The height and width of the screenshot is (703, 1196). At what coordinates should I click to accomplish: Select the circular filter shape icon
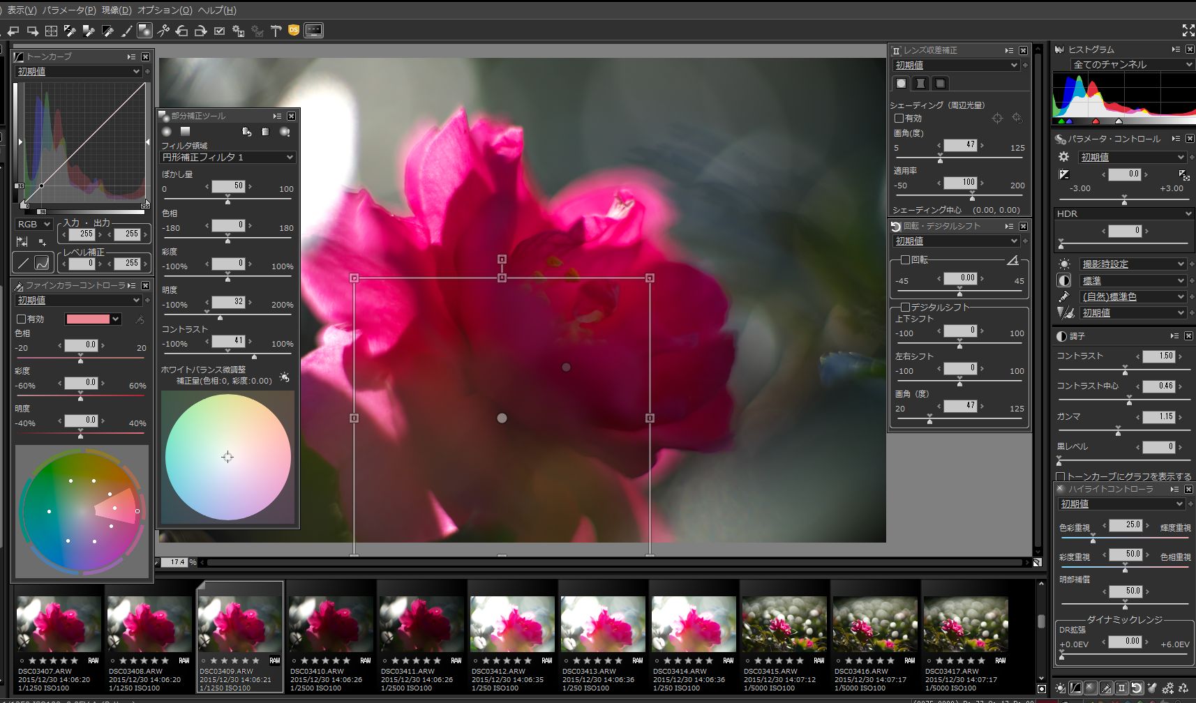pyautogui.click(x=167, y=131)
